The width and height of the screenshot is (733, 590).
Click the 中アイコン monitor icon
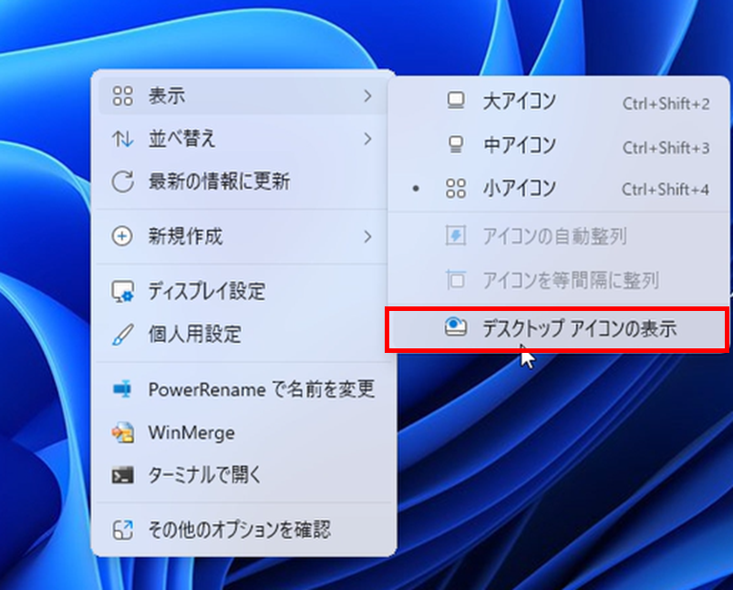click(x=456, y=145)
